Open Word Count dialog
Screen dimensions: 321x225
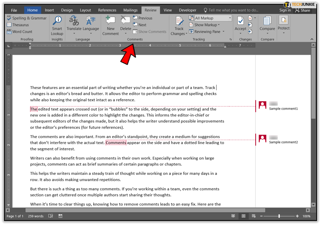19,32
